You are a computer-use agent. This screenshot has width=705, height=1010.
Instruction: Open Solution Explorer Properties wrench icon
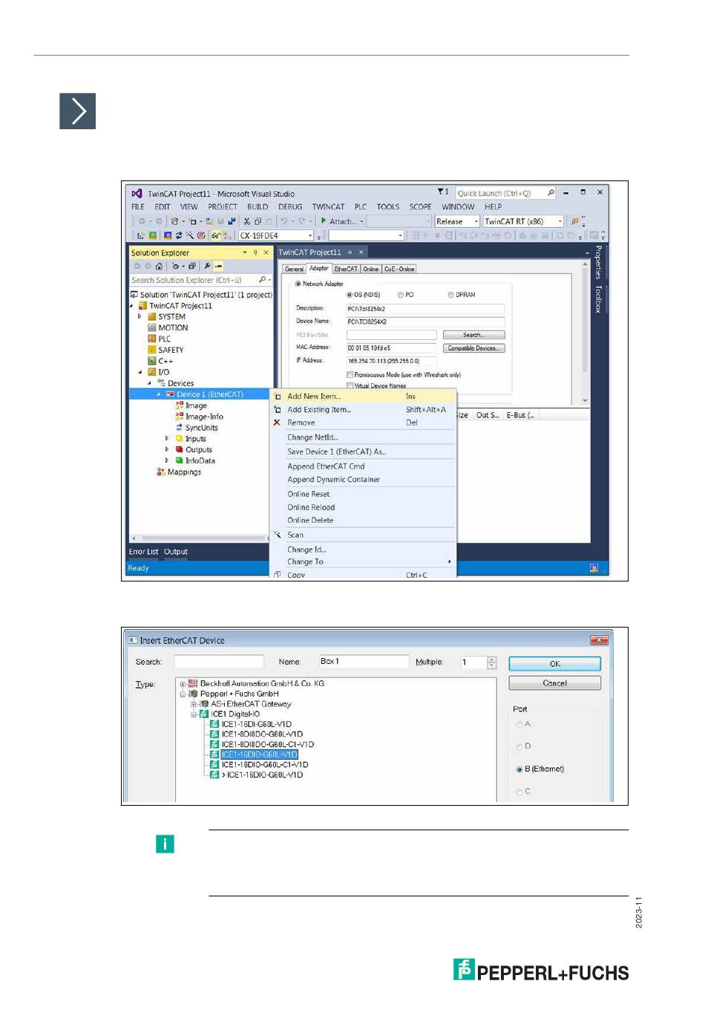207,266
